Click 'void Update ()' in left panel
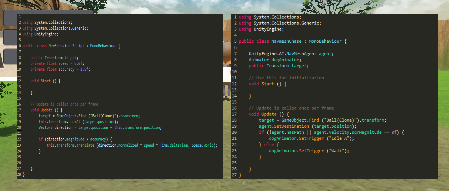 46,110
